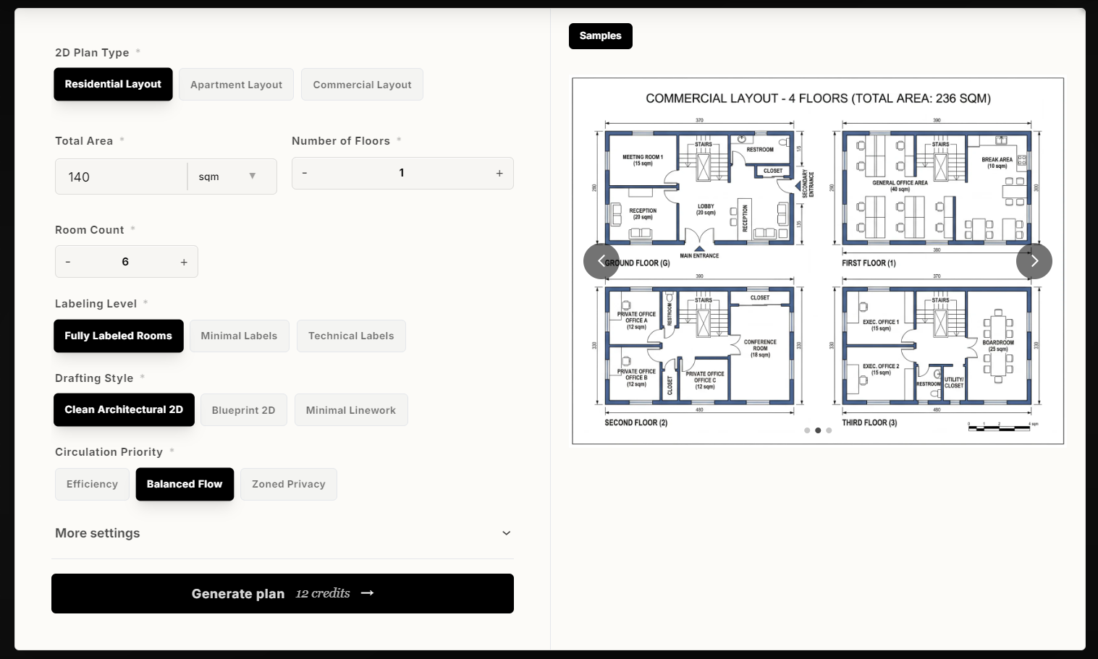Image resolution: width=1098 pixels, height=659 pixels.
Task: Pick Technical Labels labeling level
Action: [351, 336]
